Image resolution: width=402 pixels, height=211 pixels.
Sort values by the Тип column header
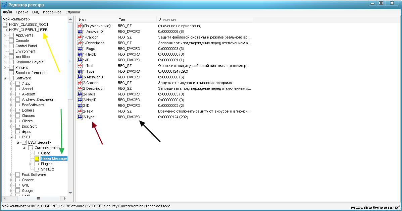tap(136, 20)
